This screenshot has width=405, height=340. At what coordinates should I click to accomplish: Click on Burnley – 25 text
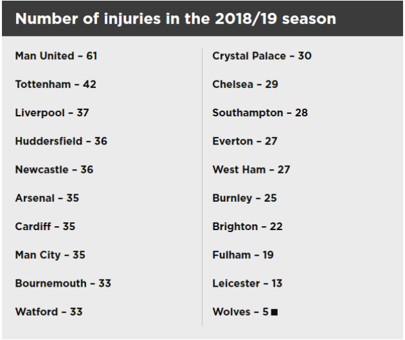coord(244,198)
